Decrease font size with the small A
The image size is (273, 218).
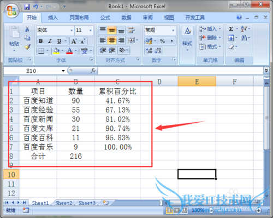click(83, 41)
